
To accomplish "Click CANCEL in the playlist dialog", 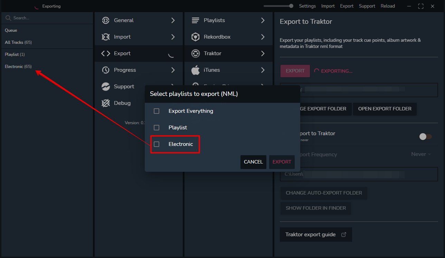I will point(253,162).
